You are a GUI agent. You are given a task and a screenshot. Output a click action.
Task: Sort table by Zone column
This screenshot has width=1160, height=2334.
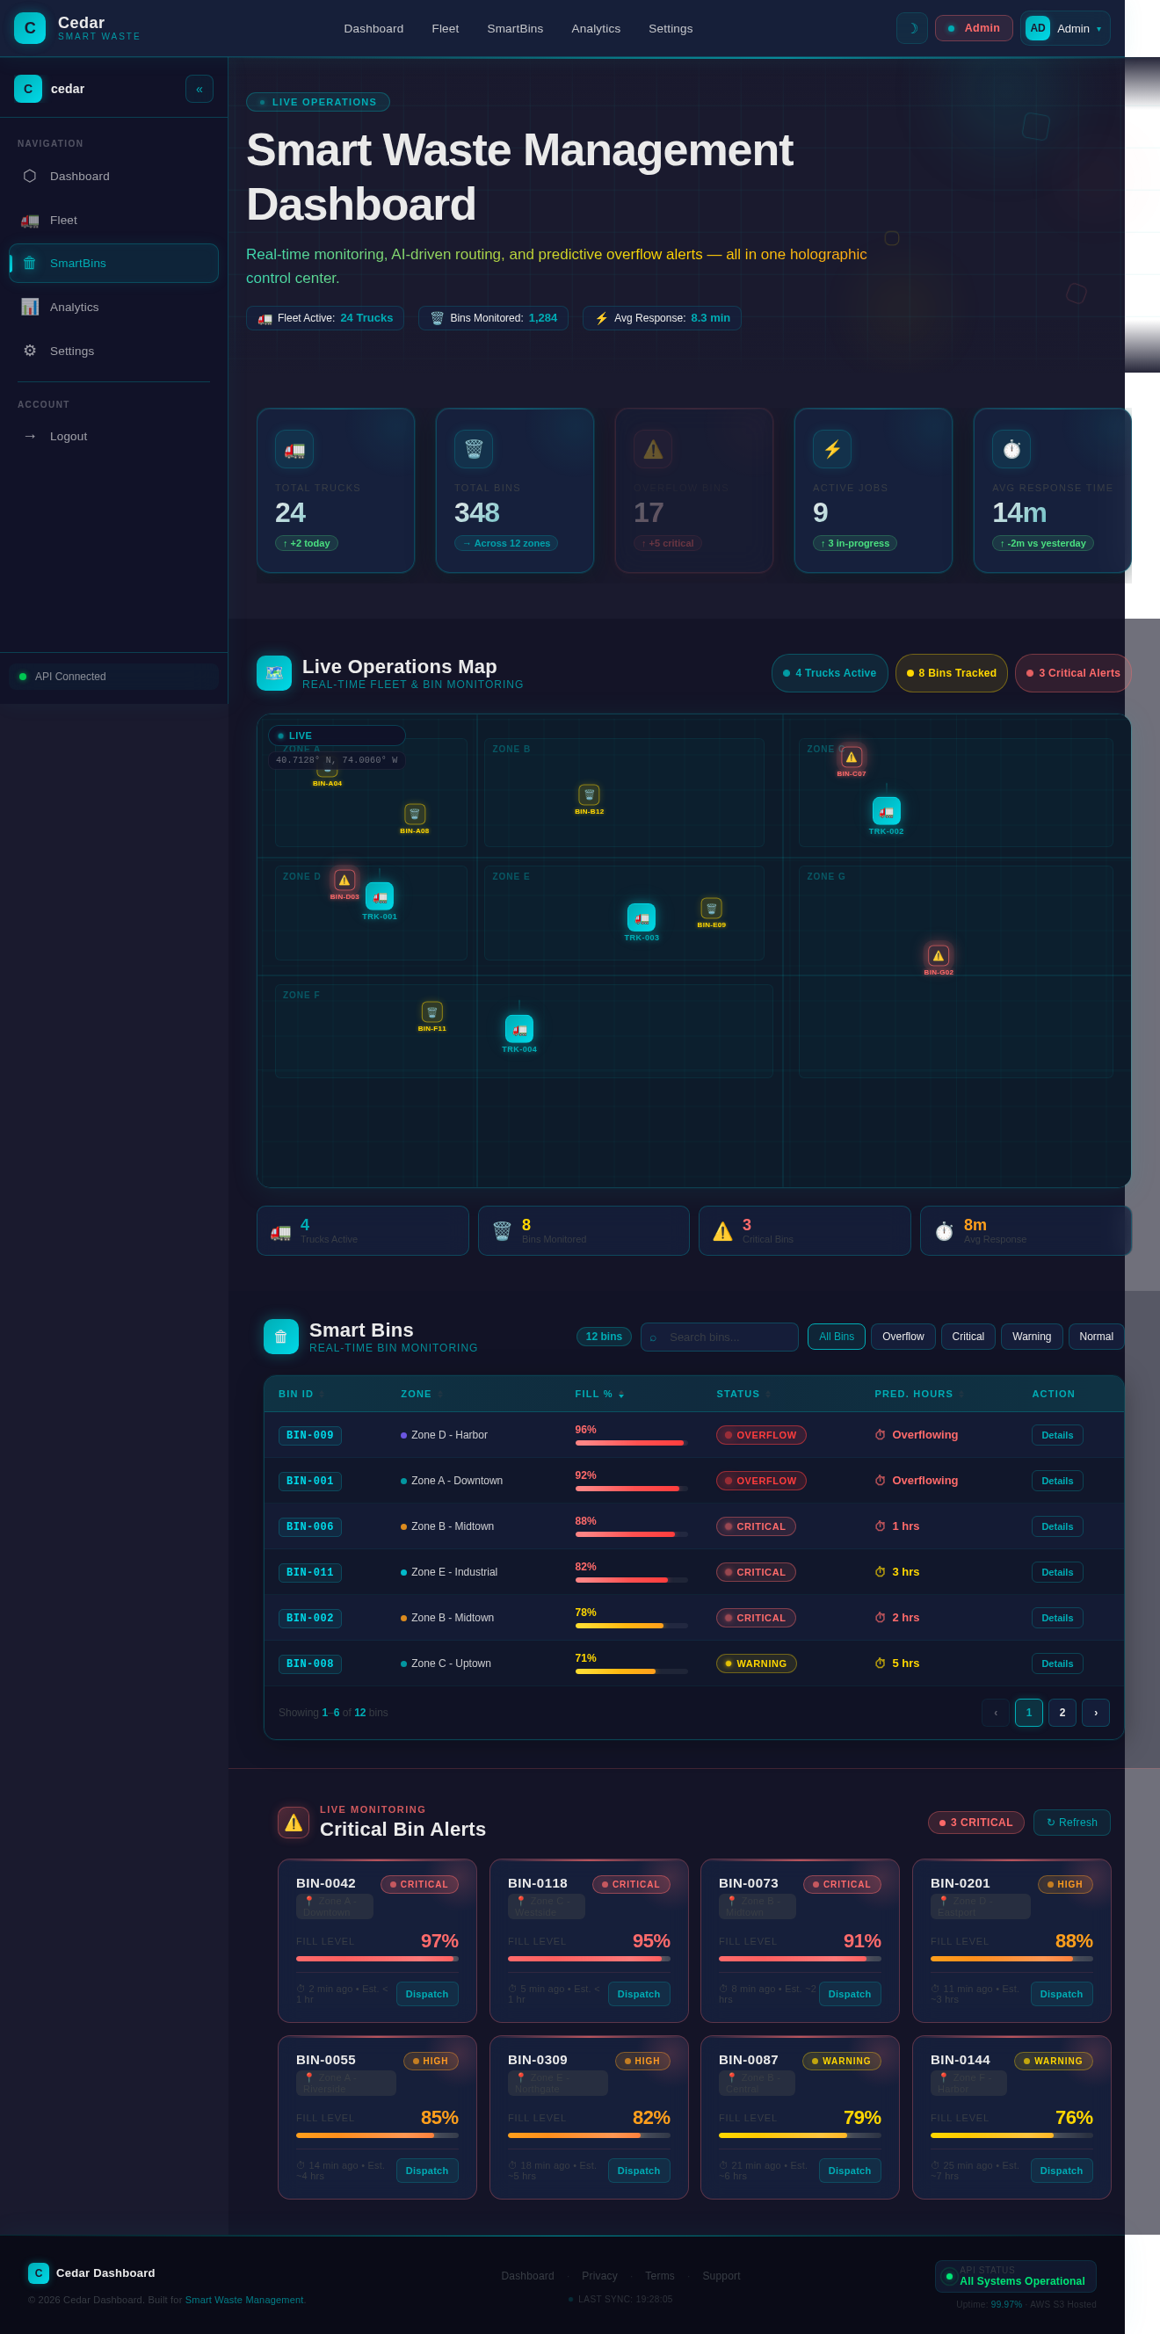pyautogui.click(x=422, y=1394)
